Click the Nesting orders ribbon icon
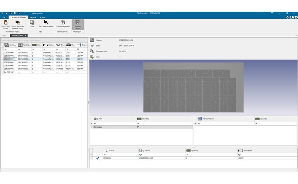The width and height of the screenshot is (298, 184). (x=78, y=23)
